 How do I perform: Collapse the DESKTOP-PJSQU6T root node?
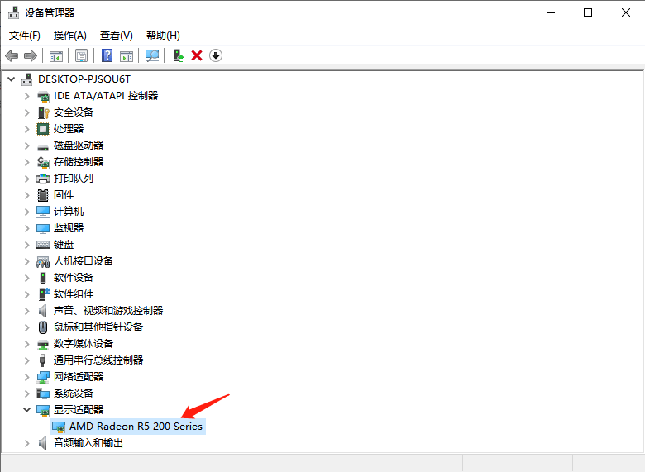[x=11, y=79]
